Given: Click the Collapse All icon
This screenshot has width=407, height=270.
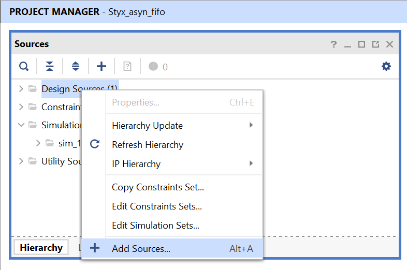Looking at the screenshot, I should (50, 66).
